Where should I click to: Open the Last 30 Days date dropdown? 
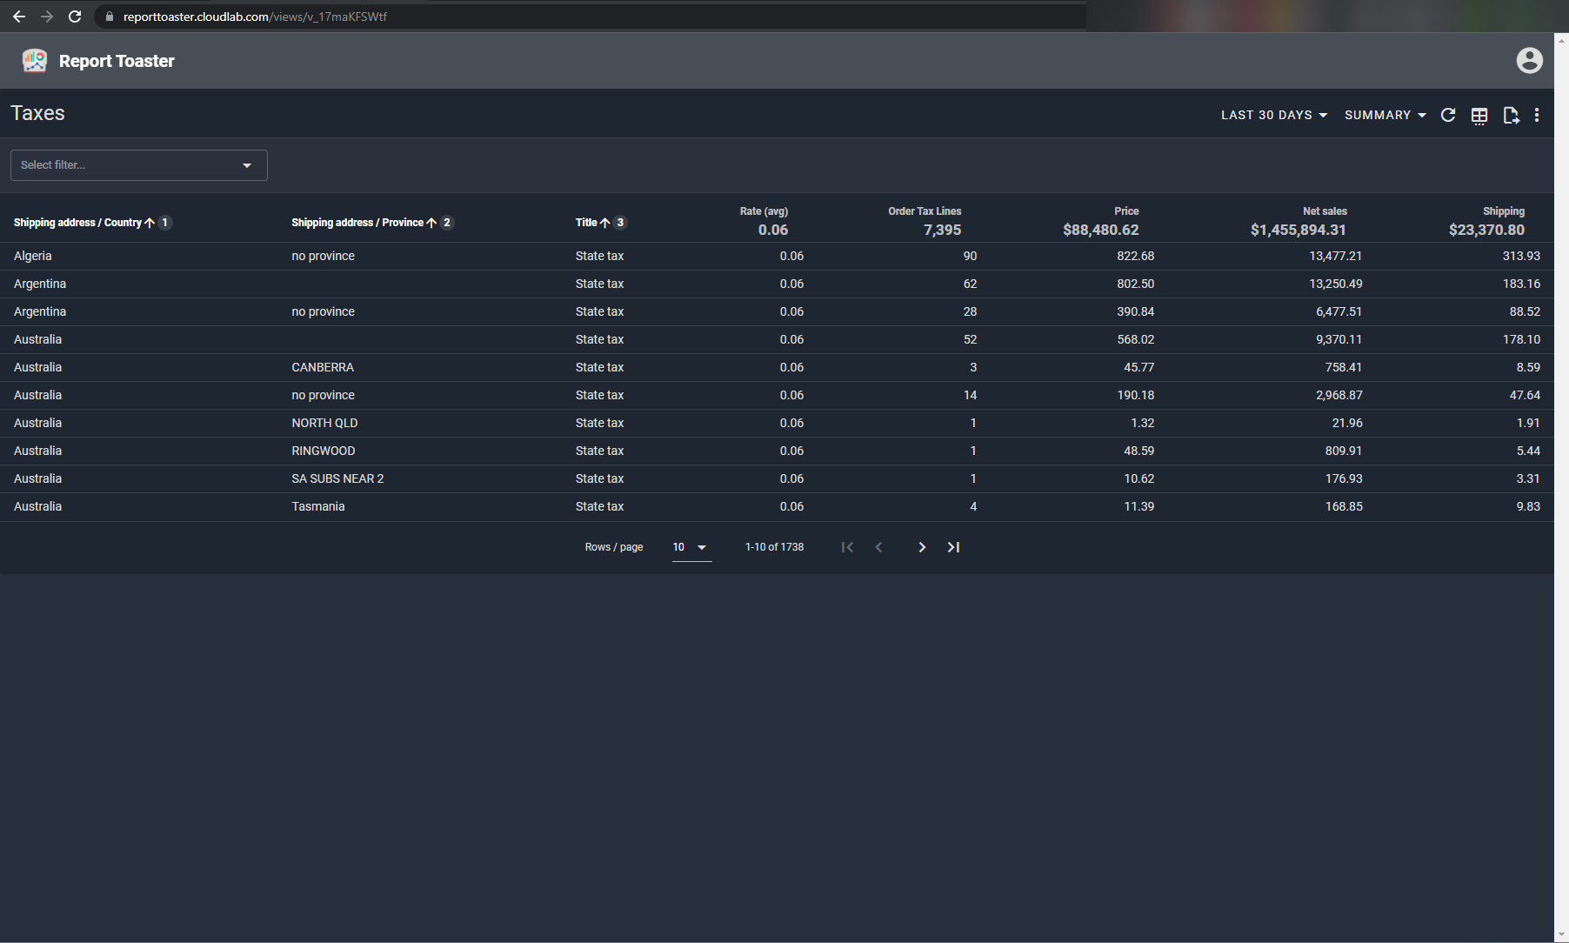tap(1273, 115)
